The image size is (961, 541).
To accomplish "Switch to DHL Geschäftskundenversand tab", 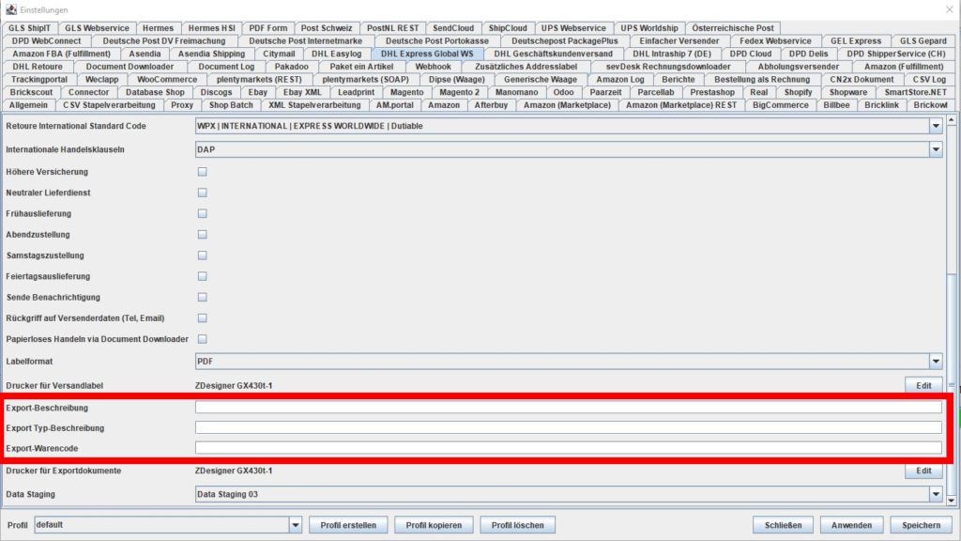I will click(x=553, y=54).
